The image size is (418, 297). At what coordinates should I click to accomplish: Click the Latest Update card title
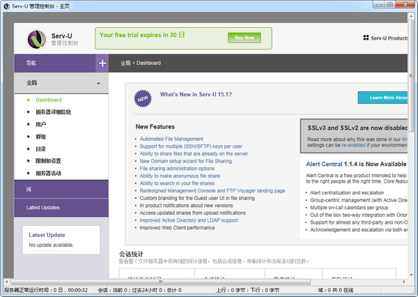point(47,235)
